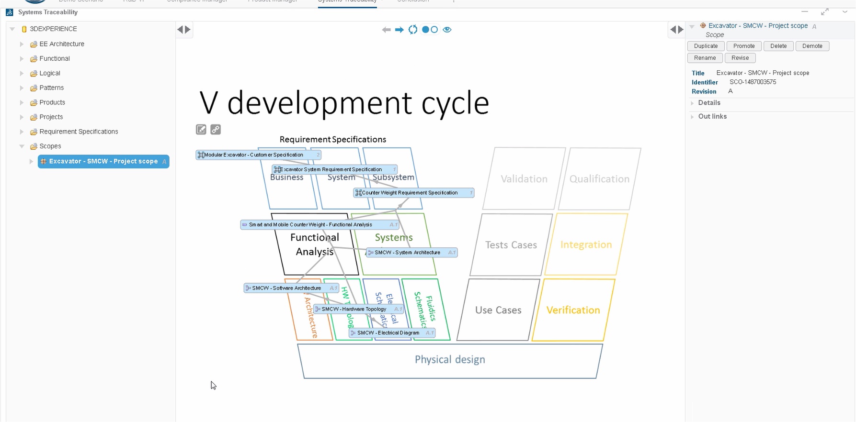Click the Integration box in diagram
856x422 pixels.
coord(586,244)
